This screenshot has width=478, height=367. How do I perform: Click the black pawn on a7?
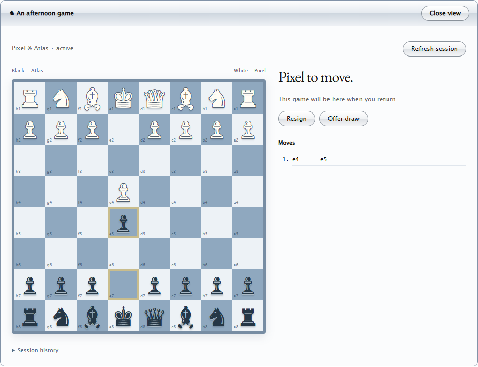tap(248, 285)
